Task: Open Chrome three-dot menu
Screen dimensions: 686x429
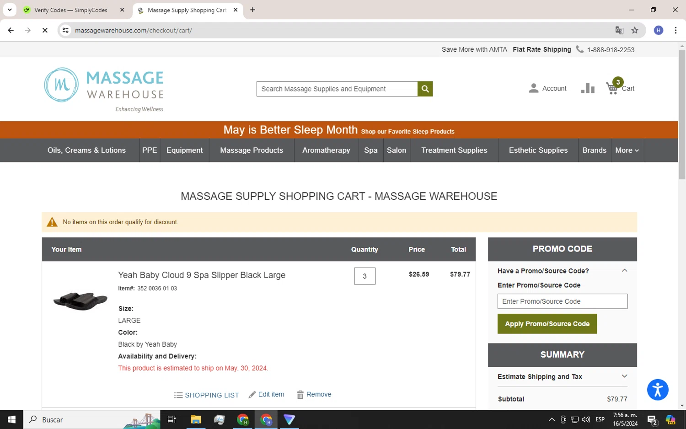Action: 675,30
